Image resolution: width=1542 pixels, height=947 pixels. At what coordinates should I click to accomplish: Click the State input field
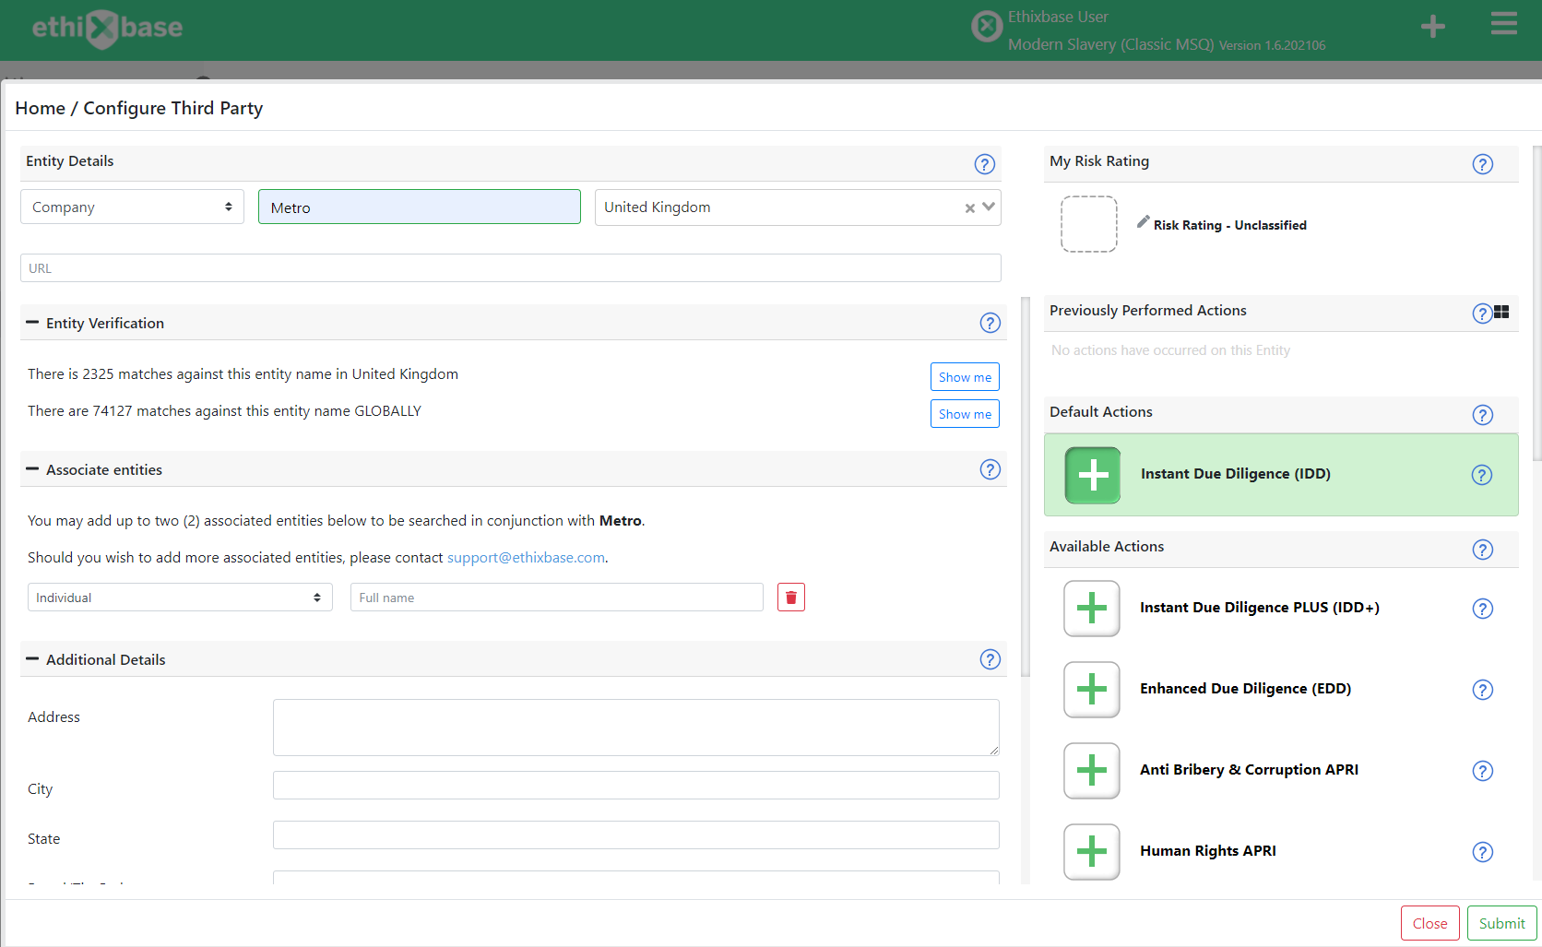coord(636,835)
